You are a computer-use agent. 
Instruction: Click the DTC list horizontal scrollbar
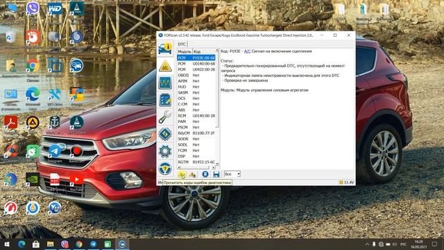196,167
